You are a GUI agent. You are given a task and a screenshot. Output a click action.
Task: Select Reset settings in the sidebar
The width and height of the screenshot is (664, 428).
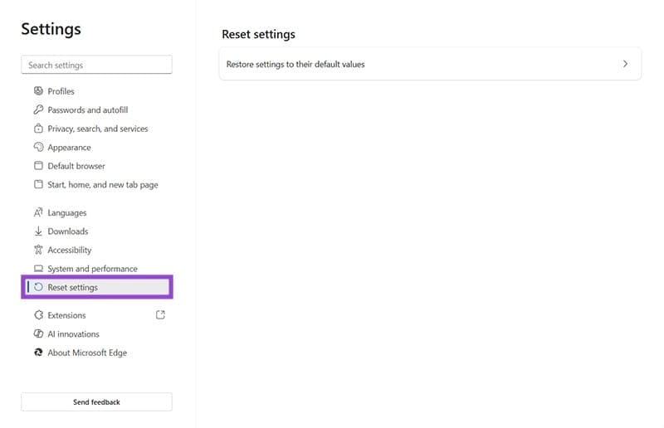coord(72,288)
